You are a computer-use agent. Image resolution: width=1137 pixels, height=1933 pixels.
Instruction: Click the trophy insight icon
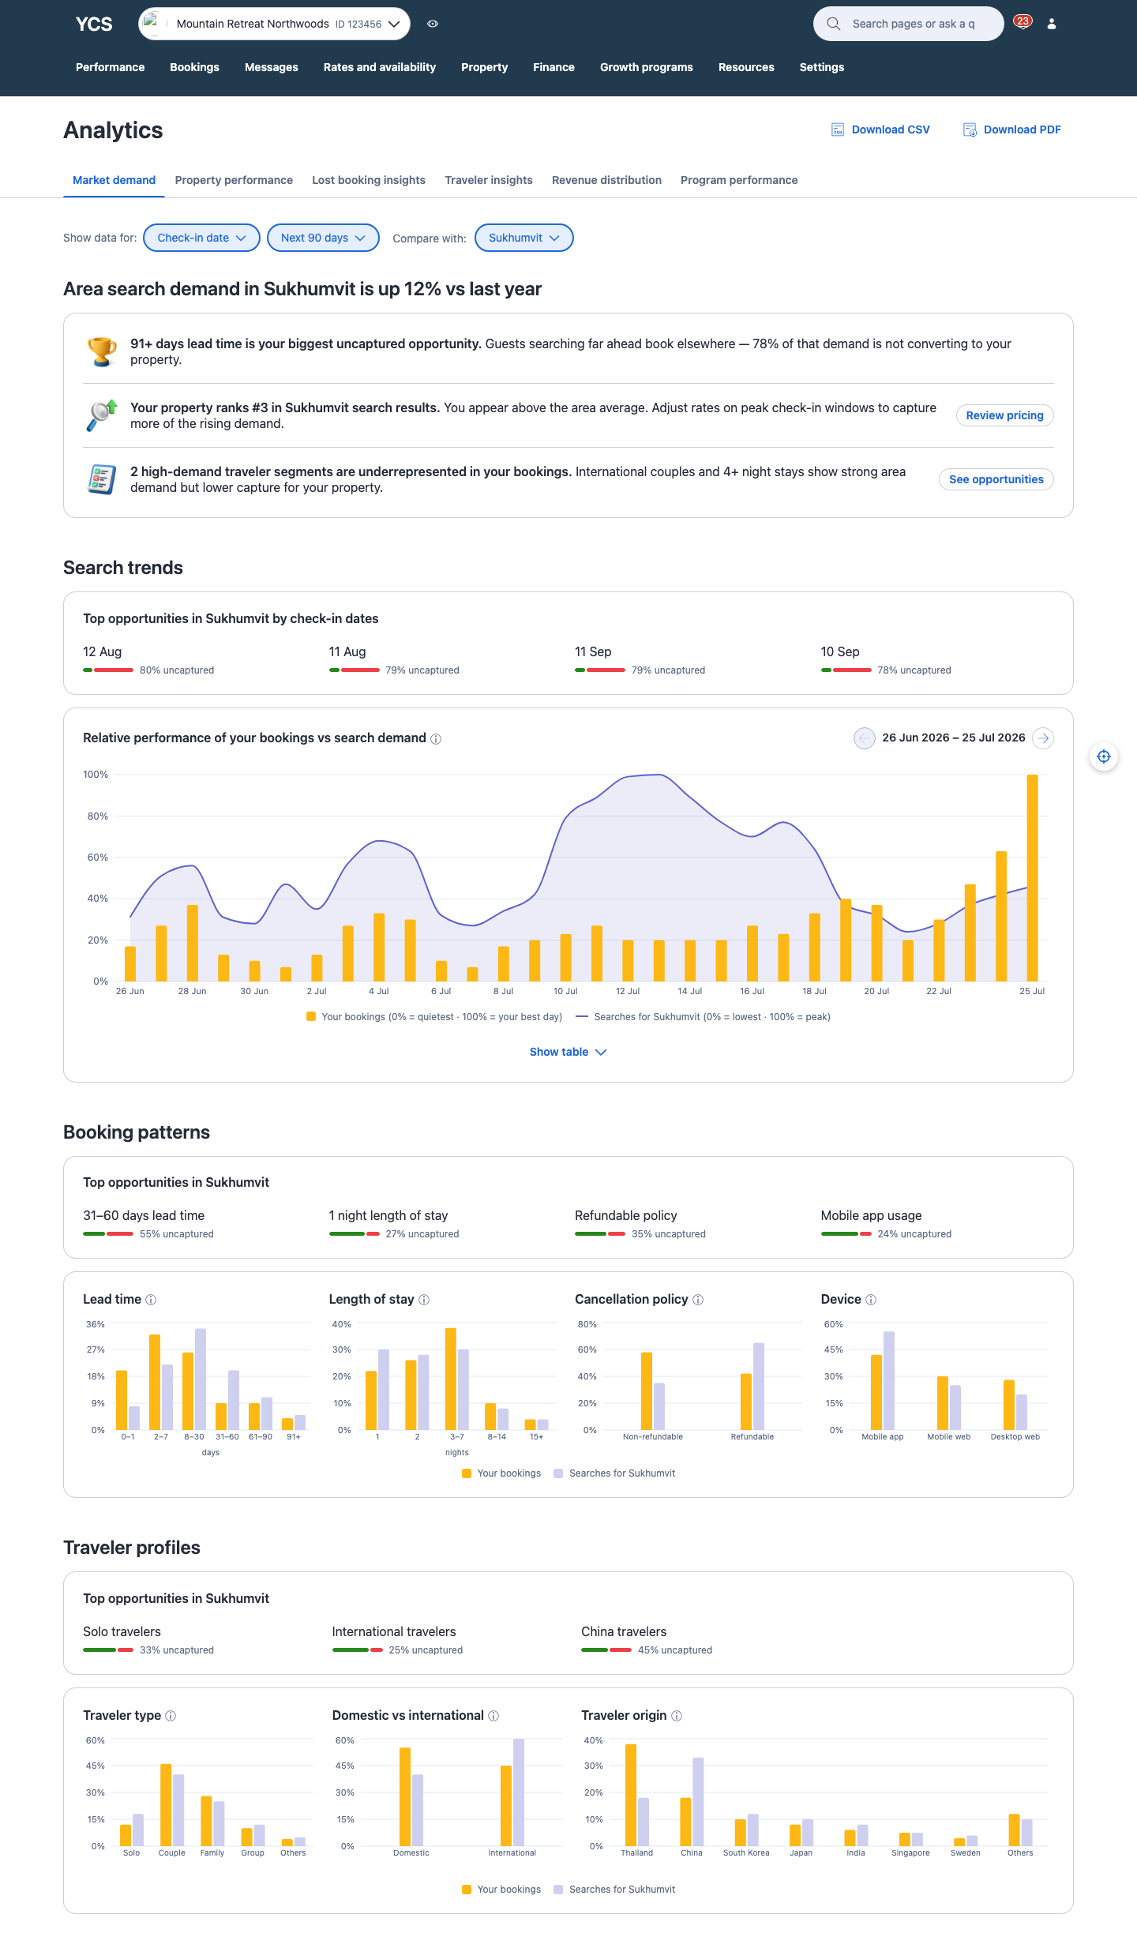point(102,351)
